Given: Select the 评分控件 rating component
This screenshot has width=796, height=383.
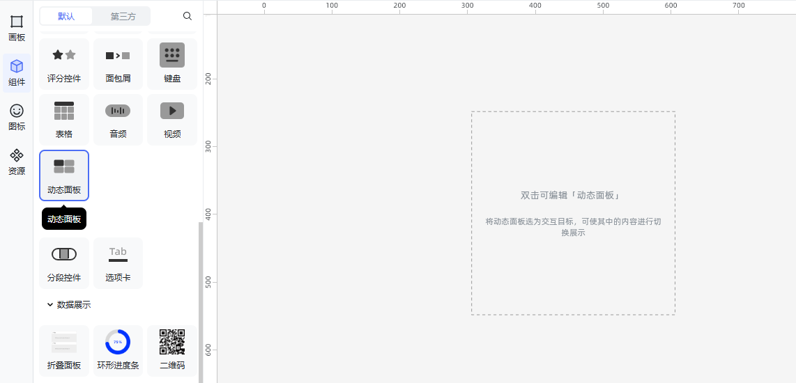Looking at the screenshot, I should tap(64, 63).
